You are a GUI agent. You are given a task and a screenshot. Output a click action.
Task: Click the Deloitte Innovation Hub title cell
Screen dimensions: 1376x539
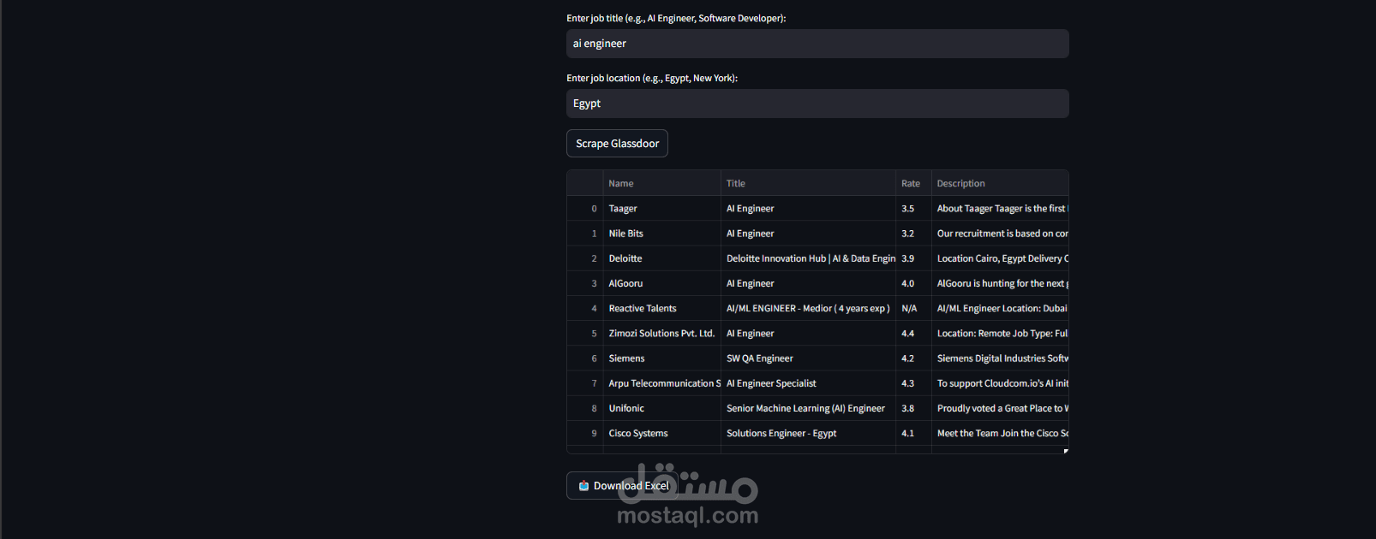(808, 258)
